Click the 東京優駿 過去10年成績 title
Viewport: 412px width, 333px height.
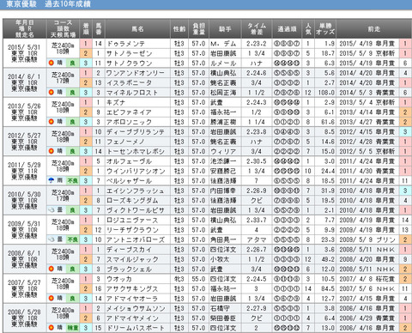click(x=48, y=4)
